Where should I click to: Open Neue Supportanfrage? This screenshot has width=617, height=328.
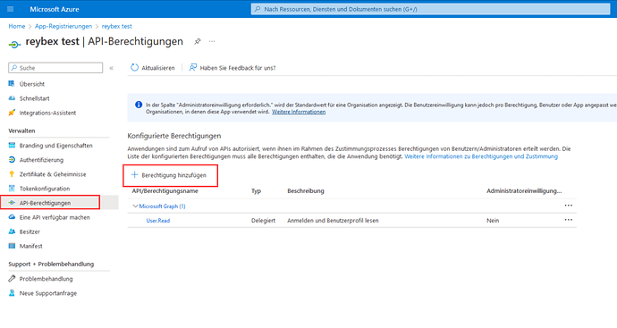(48, 293)
